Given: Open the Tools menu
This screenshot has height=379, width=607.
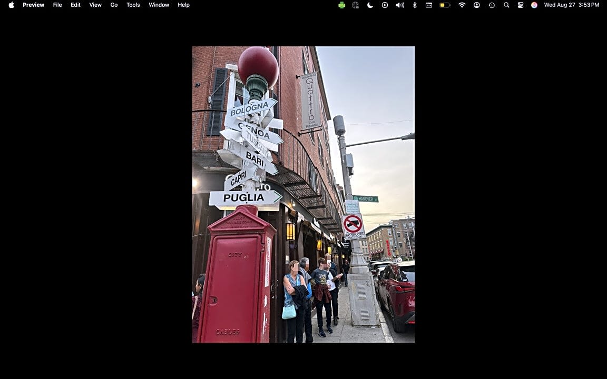Looking at the screenshot, I should coord(133,5).
